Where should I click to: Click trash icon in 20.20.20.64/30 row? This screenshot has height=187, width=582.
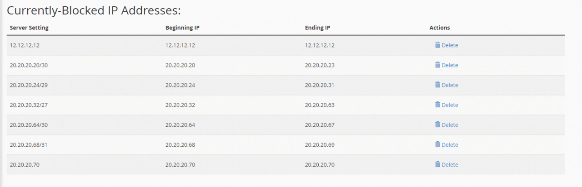coord(437,125)
